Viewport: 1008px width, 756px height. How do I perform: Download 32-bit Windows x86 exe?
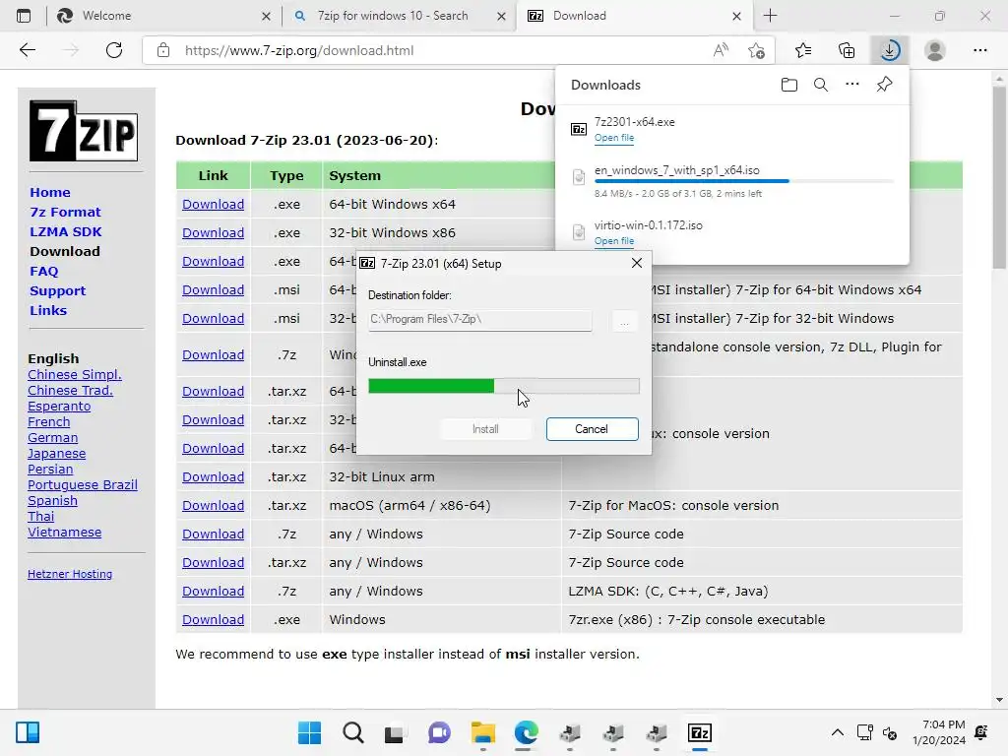click(213, 232)
